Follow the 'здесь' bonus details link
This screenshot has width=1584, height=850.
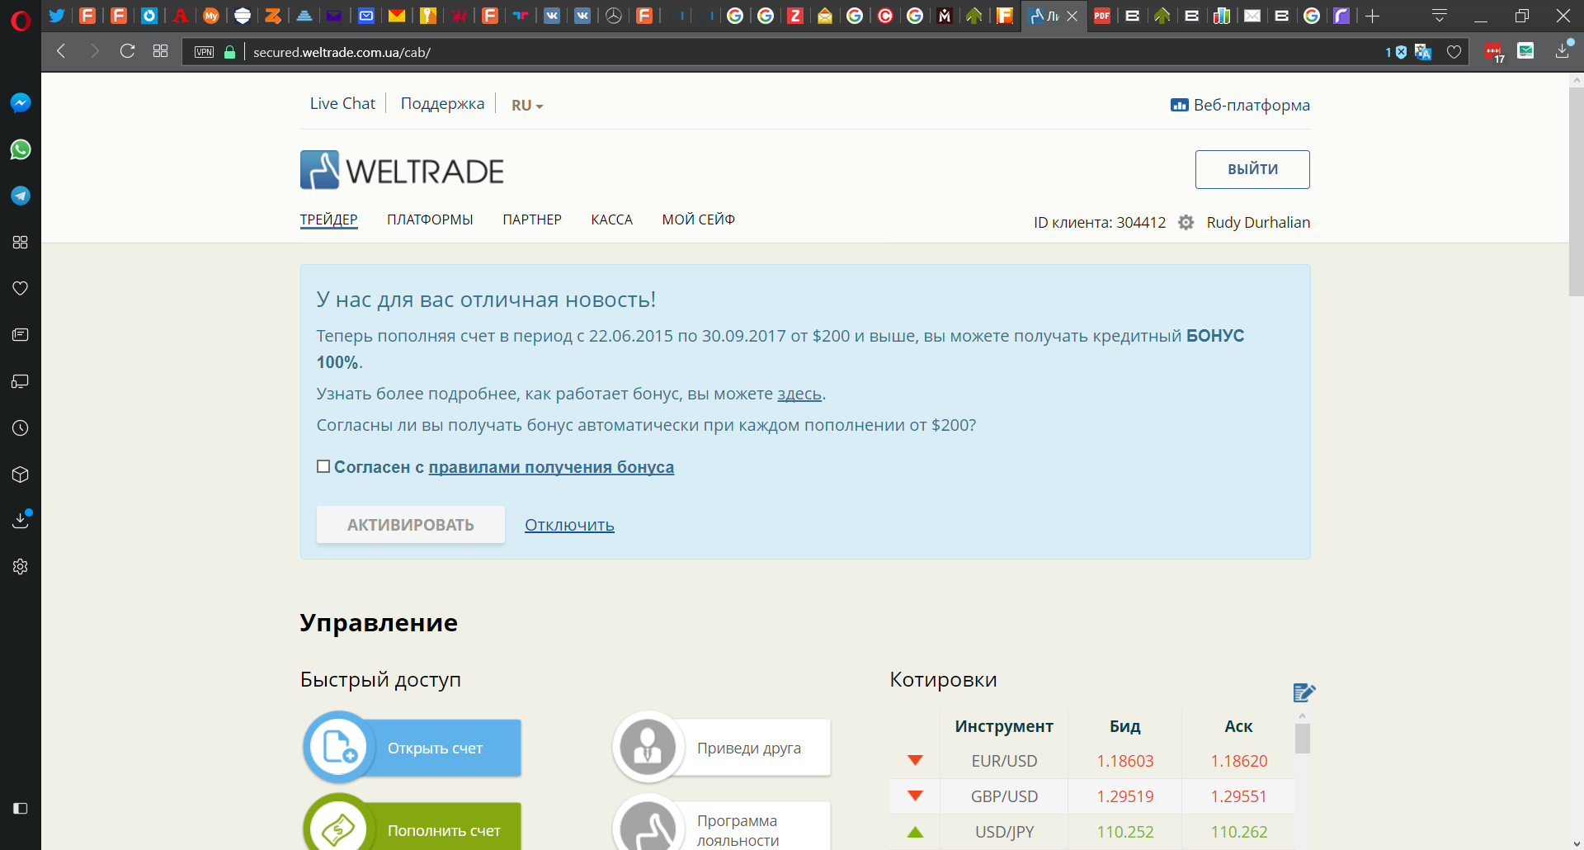pyautogui.click(x=799, y=394)
